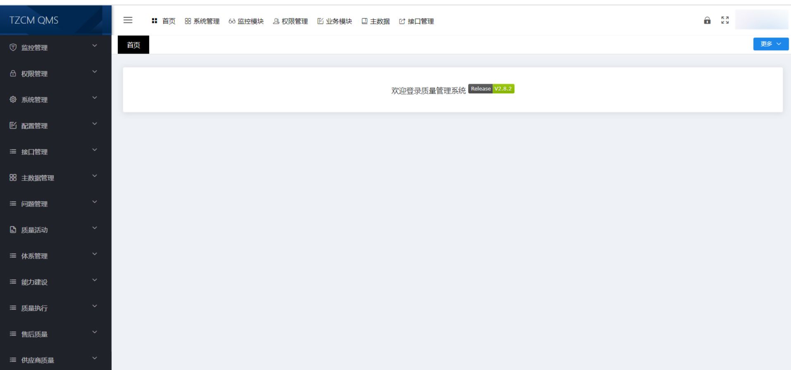Select the 首页 page tab
Screen dimensions: 791x370
pyautogui.click(x=133, y=45)
